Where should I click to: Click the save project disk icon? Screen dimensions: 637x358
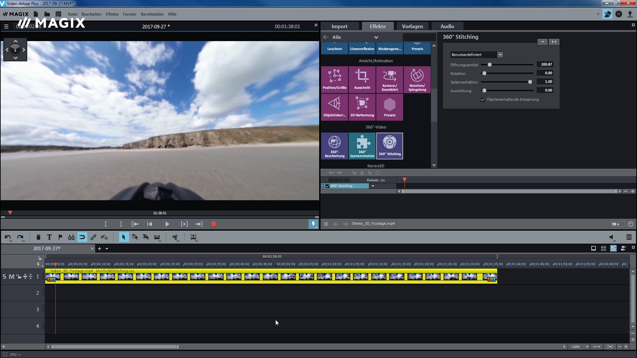tap(58, 14)
